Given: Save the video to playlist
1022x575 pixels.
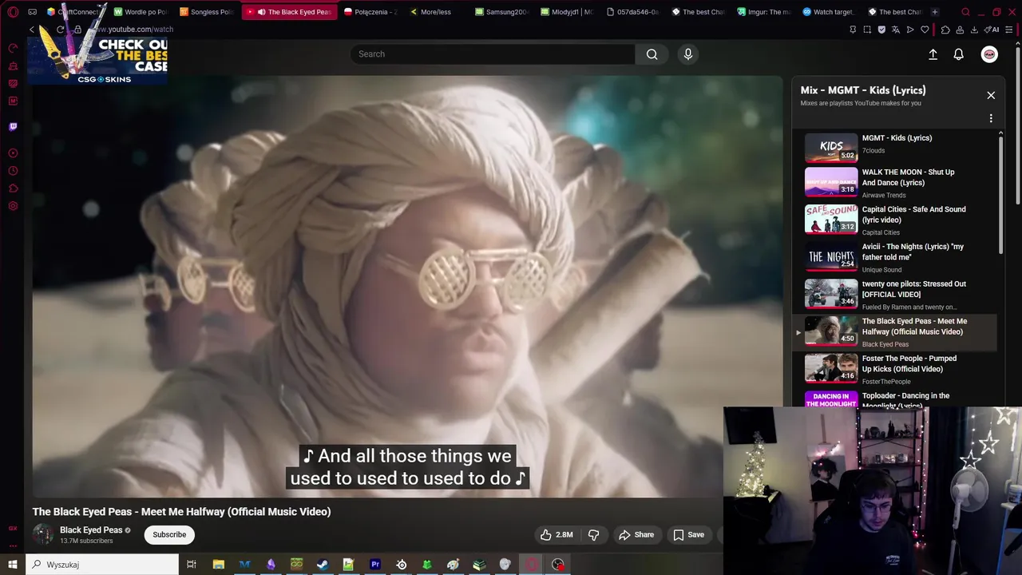Looking at the screenshot, I should point(688,535).
